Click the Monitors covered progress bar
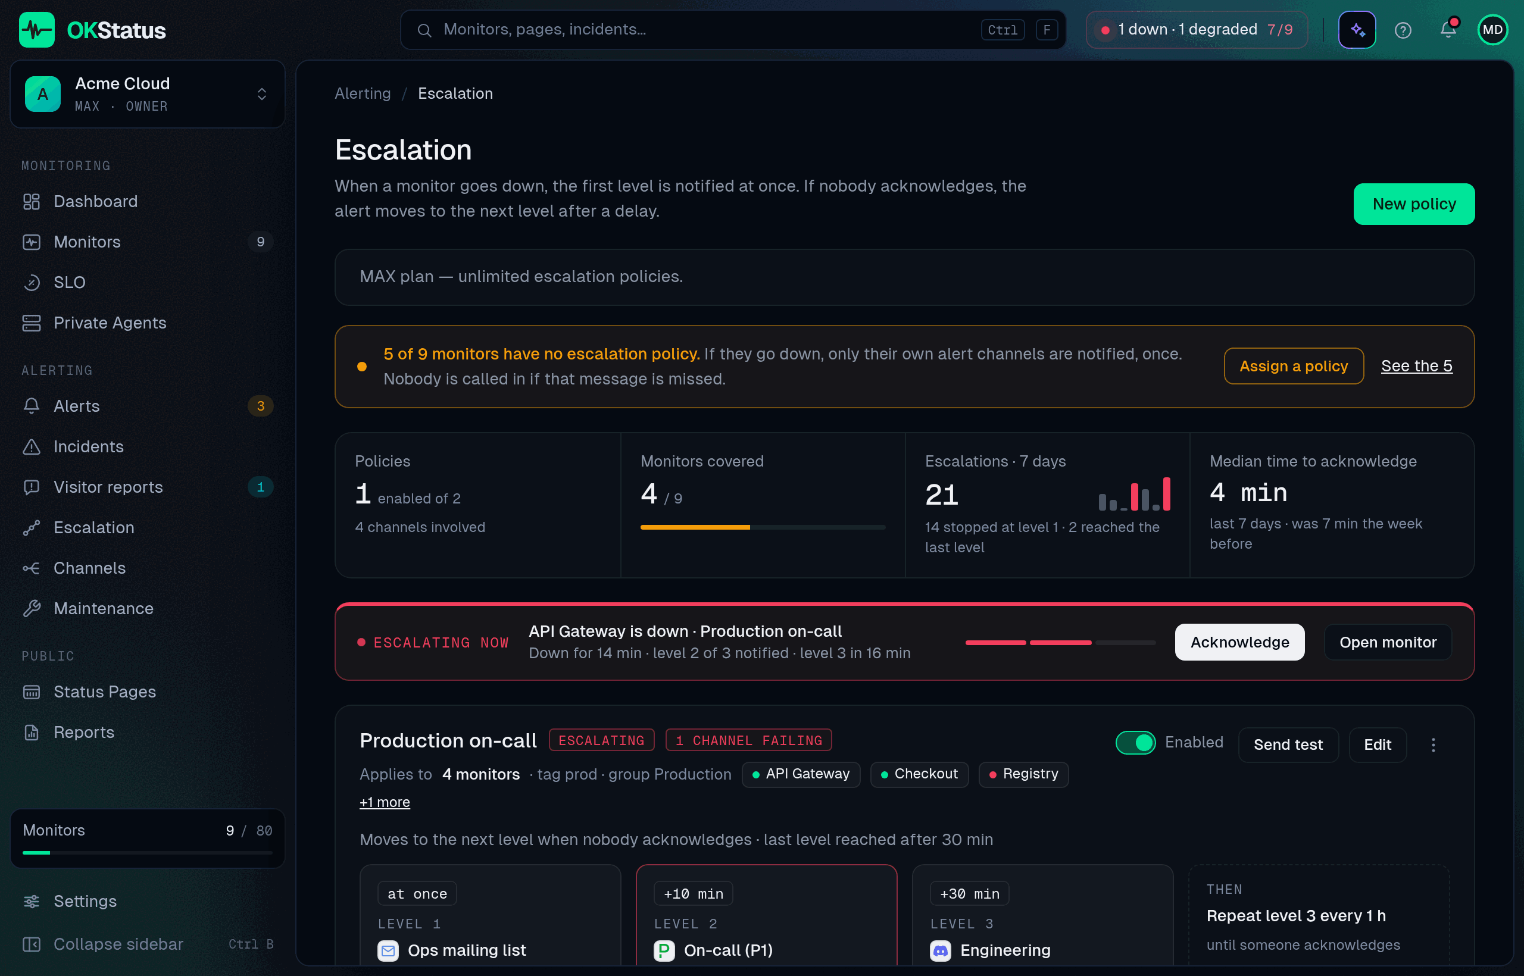 (x=763, y=527)
